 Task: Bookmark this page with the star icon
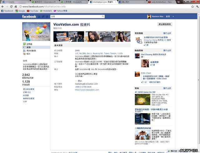pyautogui.click(x=192, y=7)
